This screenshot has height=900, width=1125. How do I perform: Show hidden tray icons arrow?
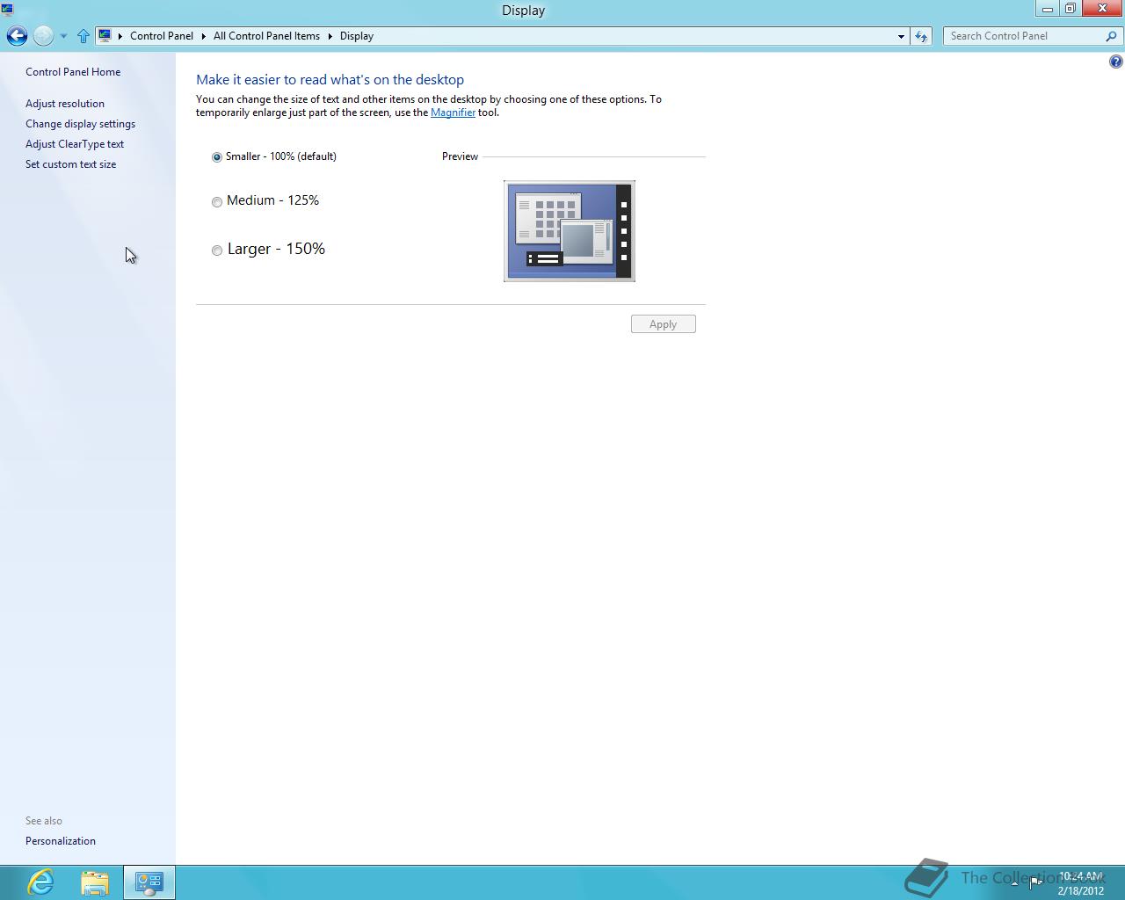(x=1014, y=884)
